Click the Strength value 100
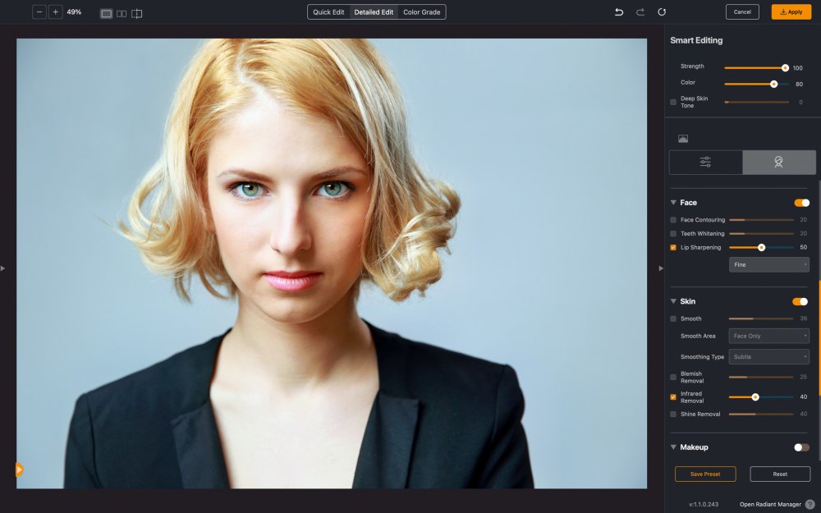Viewport: 821px width, 513px height. pos(797,68)
